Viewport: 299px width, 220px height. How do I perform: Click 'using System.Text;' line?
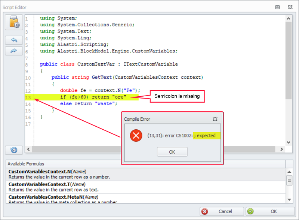[66, 31]
